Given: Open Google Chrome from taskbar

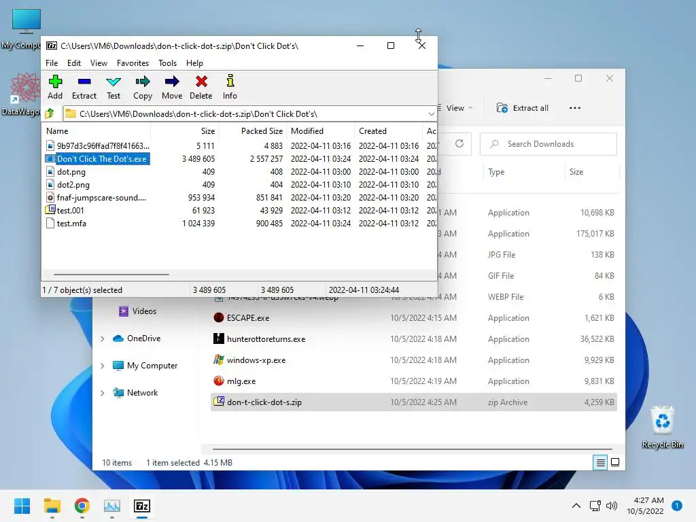Looking at the screenshot, I should (82, 506).
